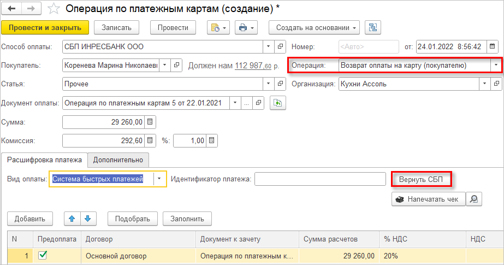Viewport: 504px width, 265px height.
Task: Open calendar picker next to date field
Action: tap(493, 46)
